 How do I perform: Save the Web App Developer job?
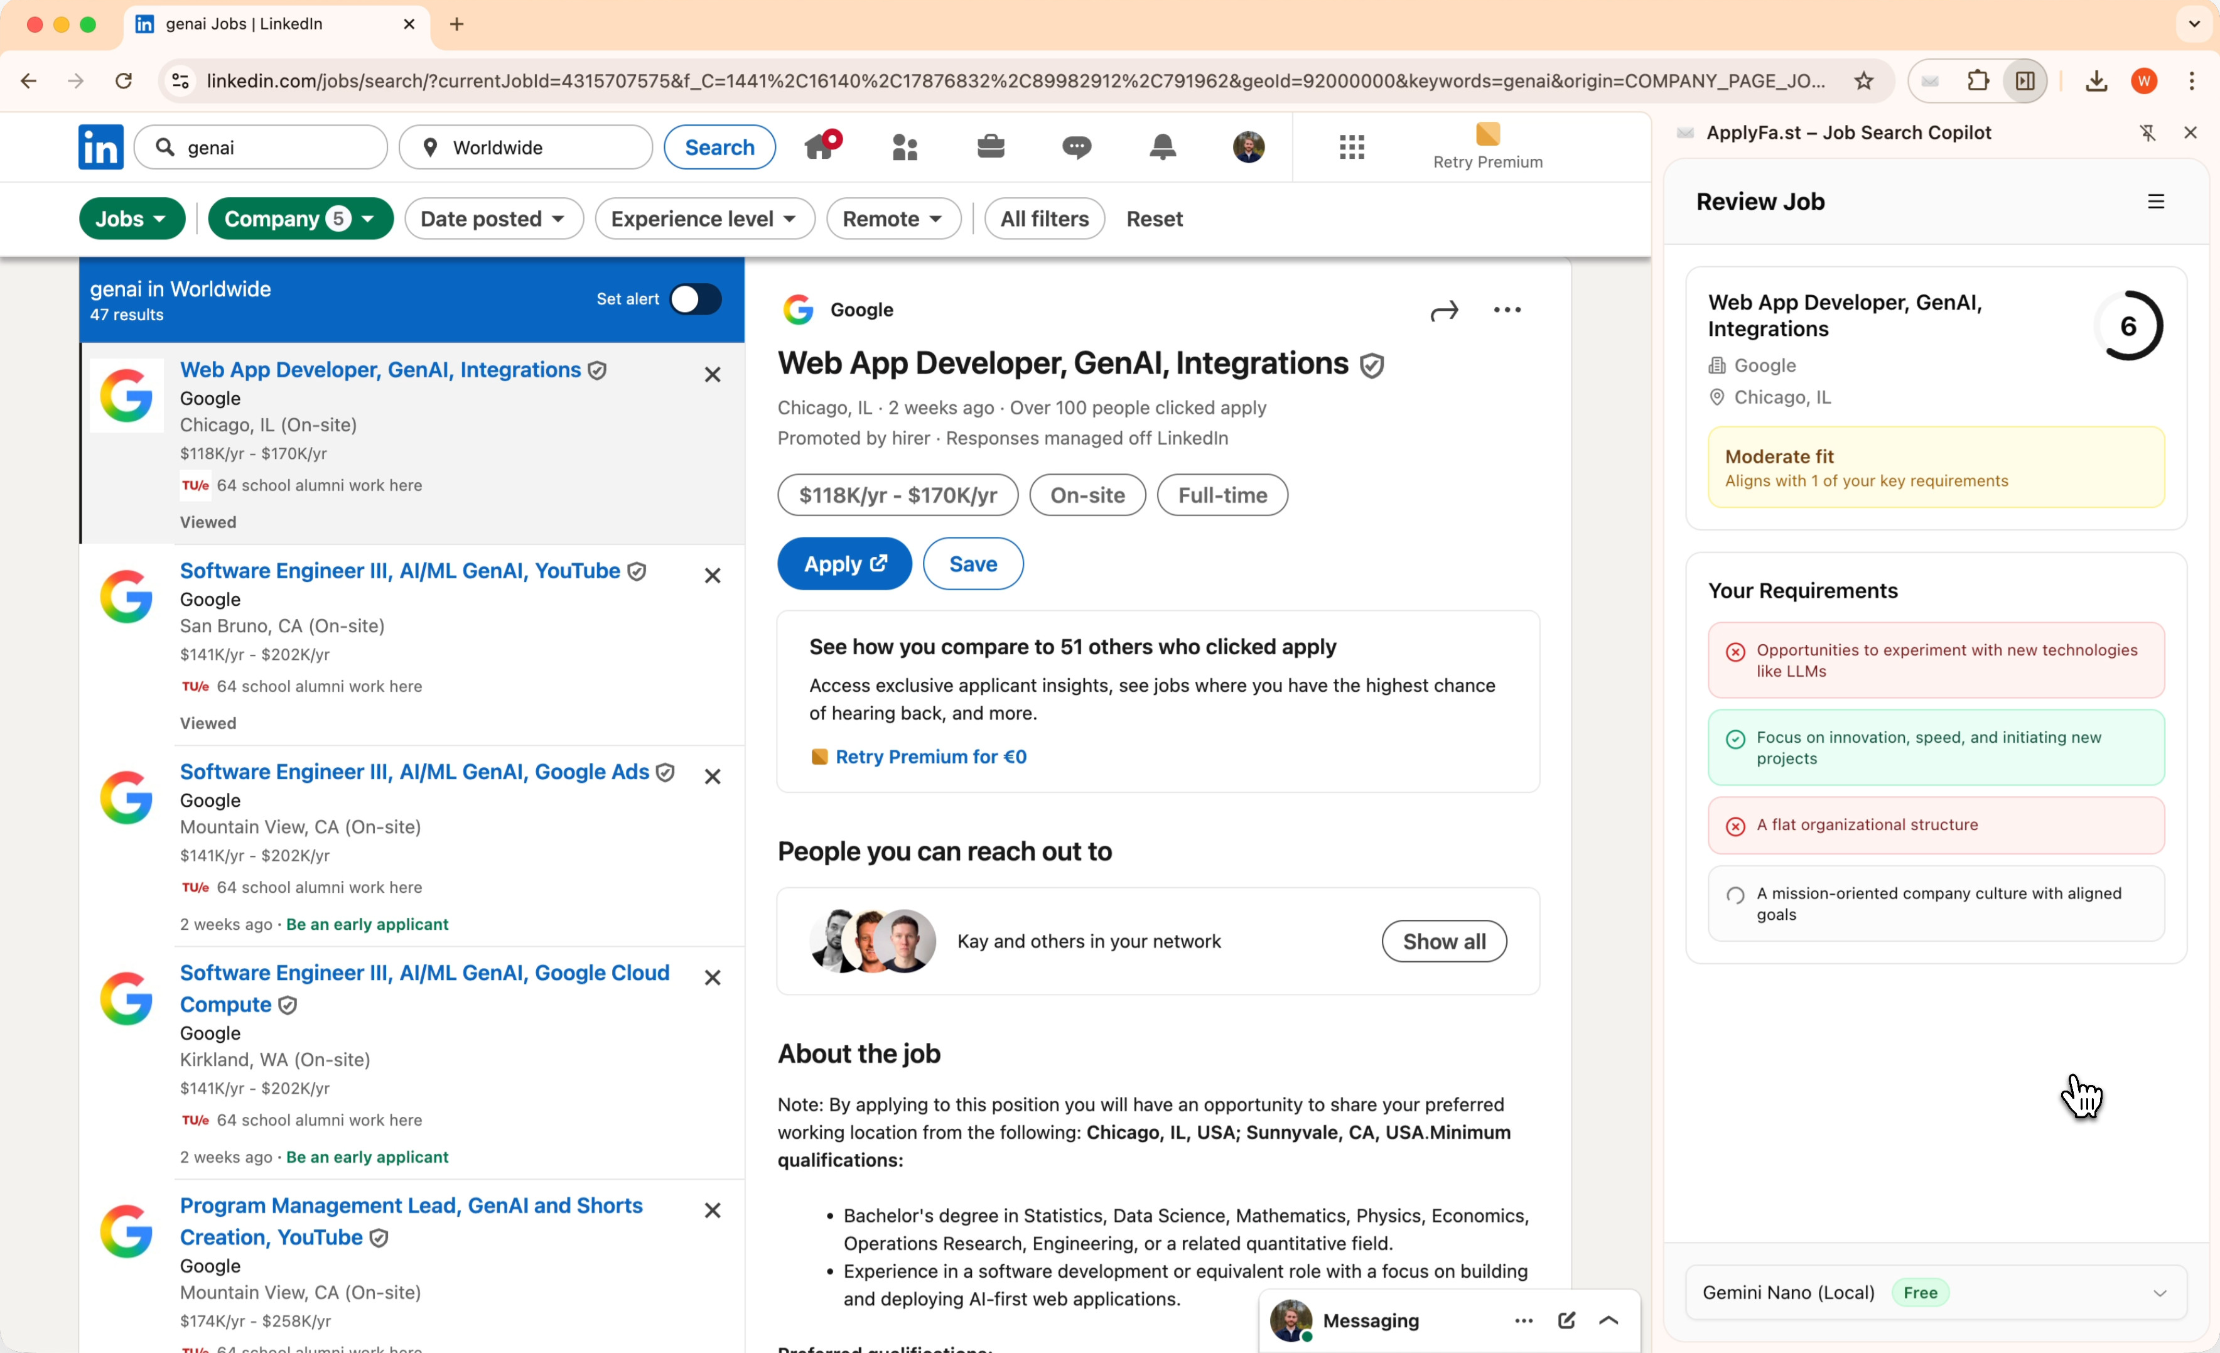point(972,564)
